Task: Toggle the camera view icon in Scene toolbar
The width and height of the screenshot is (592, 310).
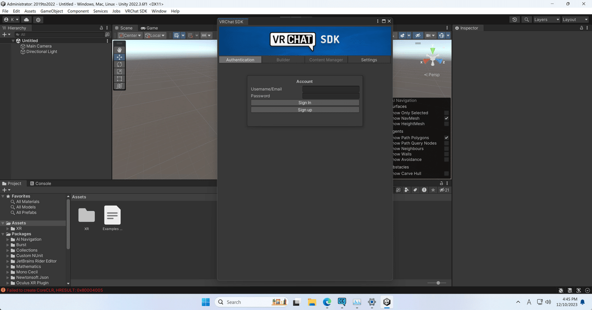Action: click(429, 35)
